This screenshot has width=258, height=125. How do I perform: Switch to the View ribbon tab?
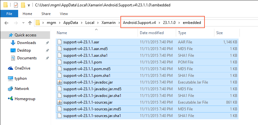64,14
